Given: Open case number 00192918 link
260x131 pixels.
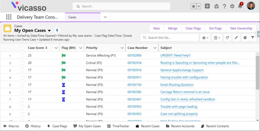Looking at the screenshot, I should pyautogui.click(x=135, y=63).
